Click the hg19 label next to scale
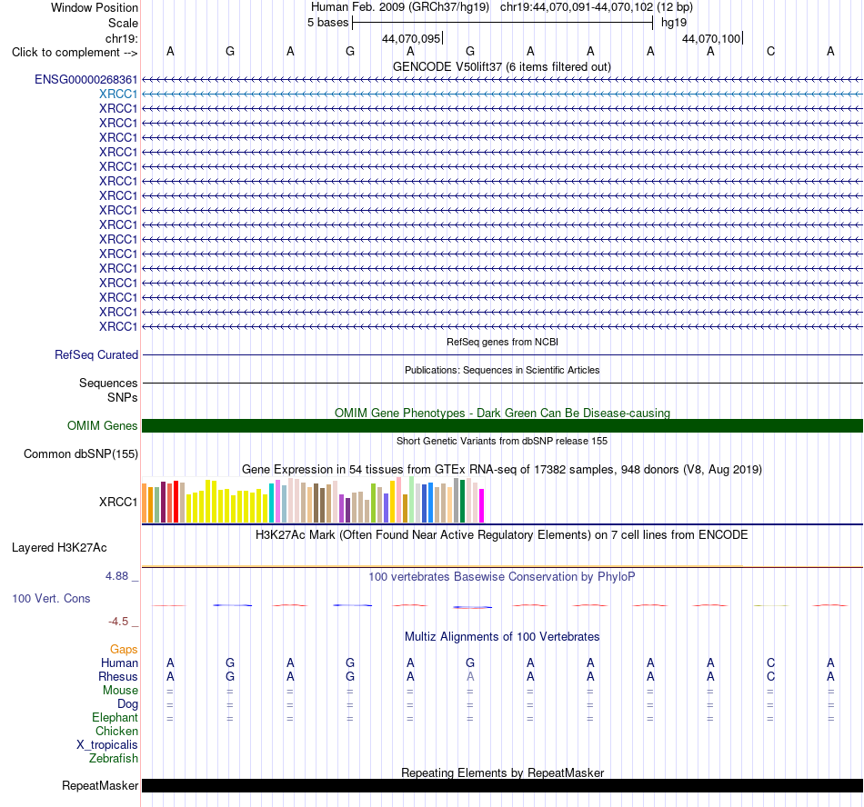Screen dimensions: 864x807 coord(674,23)
